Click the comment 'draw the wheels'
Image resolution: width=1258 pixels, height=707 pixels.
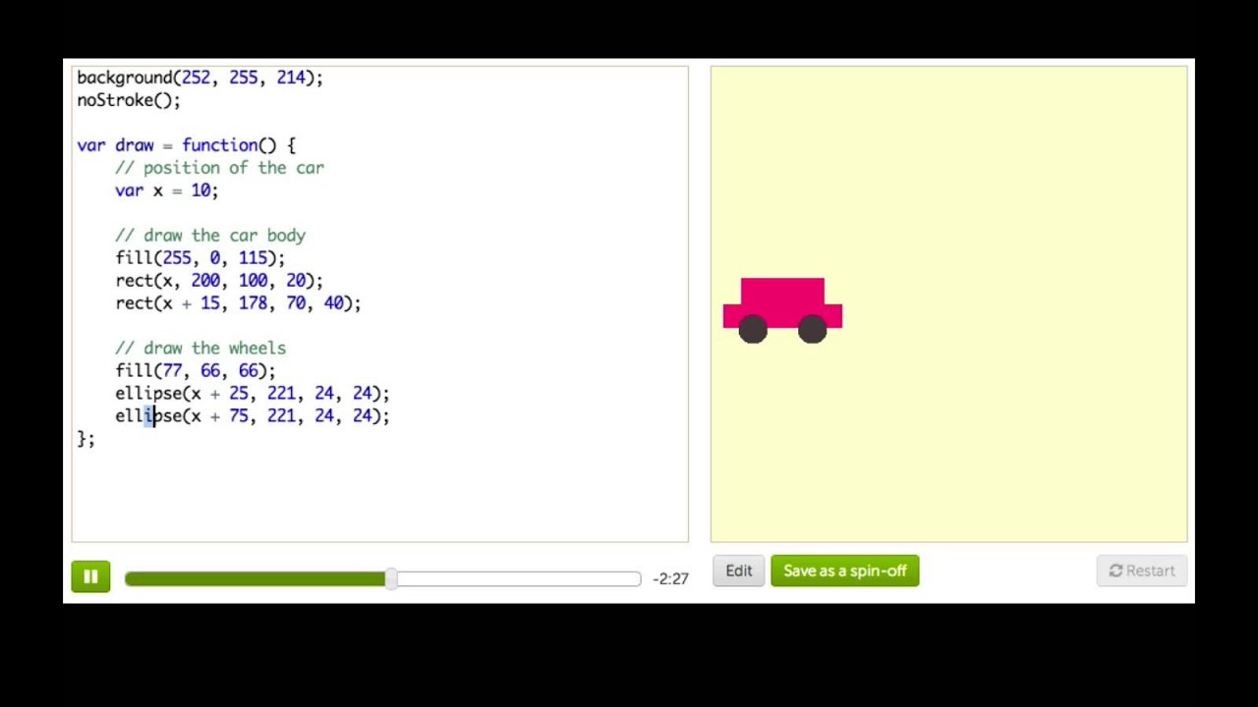[x=200, y=349]
